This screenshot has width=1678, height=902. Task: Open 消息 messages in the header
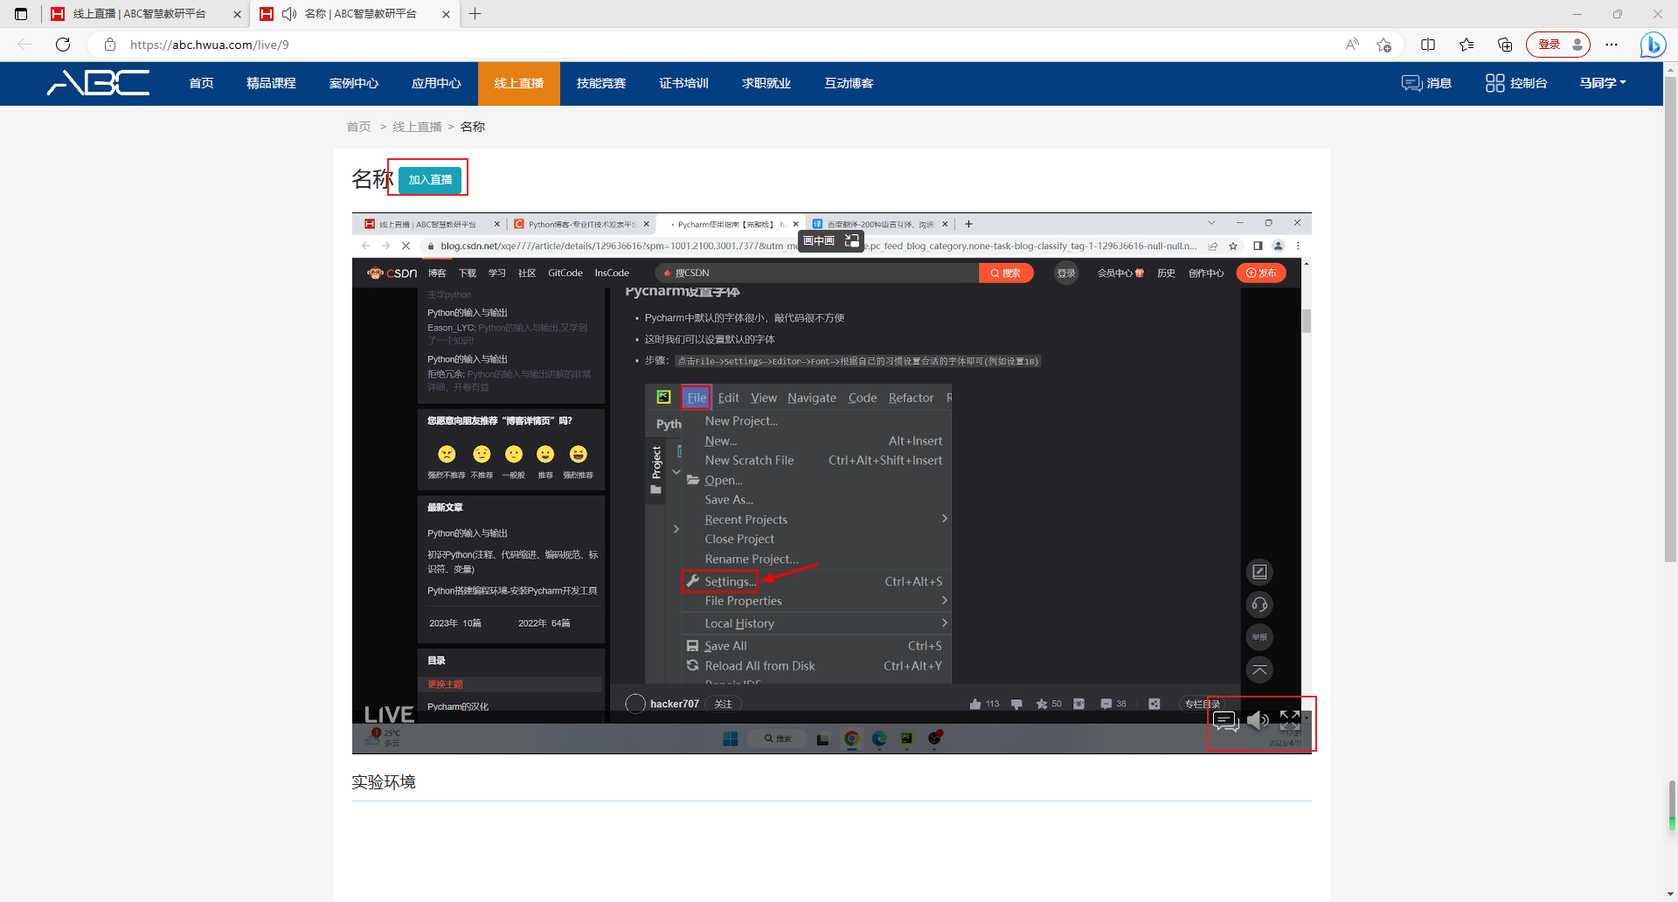(1426, 83)
